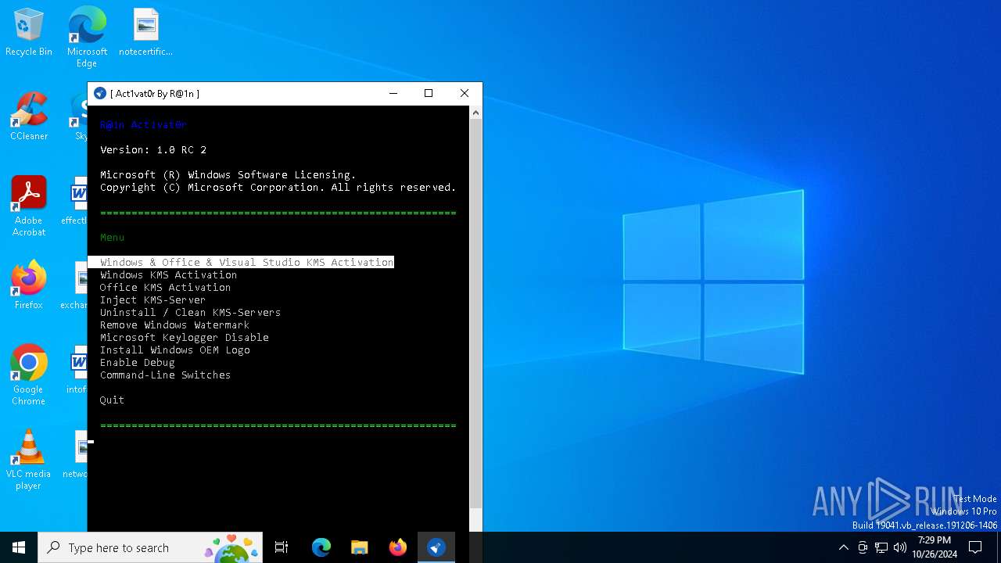Choose Windows KMS Activation menu entry
1001x563 pixels.
(x=168, y=274)
